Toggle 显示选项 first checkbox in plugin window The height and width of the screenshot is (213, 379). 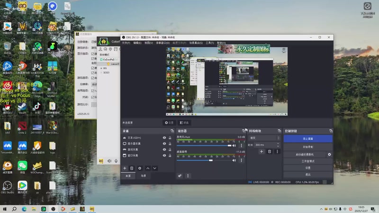[92, 53]
